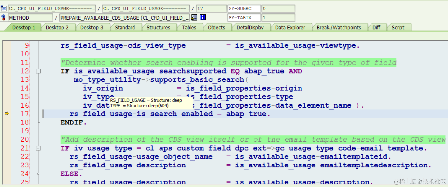Open the Objects tab

point(217,27)
